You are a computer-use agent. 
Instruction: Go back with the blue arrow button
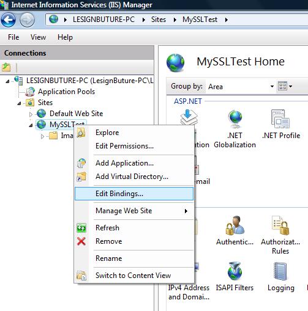tap(8, 20)
